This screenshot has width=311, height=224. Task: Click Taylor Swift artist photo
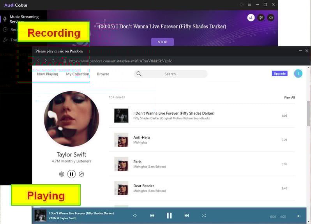(x=71, y=119)
